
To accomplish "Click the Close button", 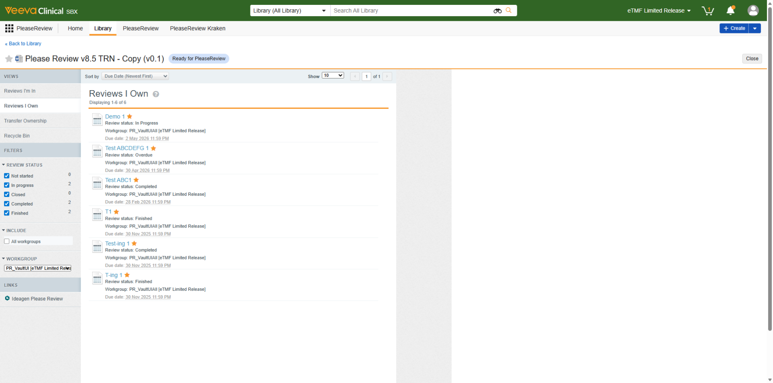I will point(752,59).
